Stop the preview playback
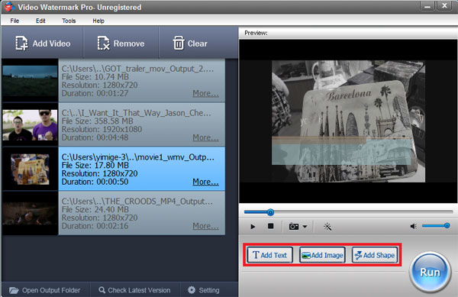Viewport: 458px width, 297px height. coord(271,226)
